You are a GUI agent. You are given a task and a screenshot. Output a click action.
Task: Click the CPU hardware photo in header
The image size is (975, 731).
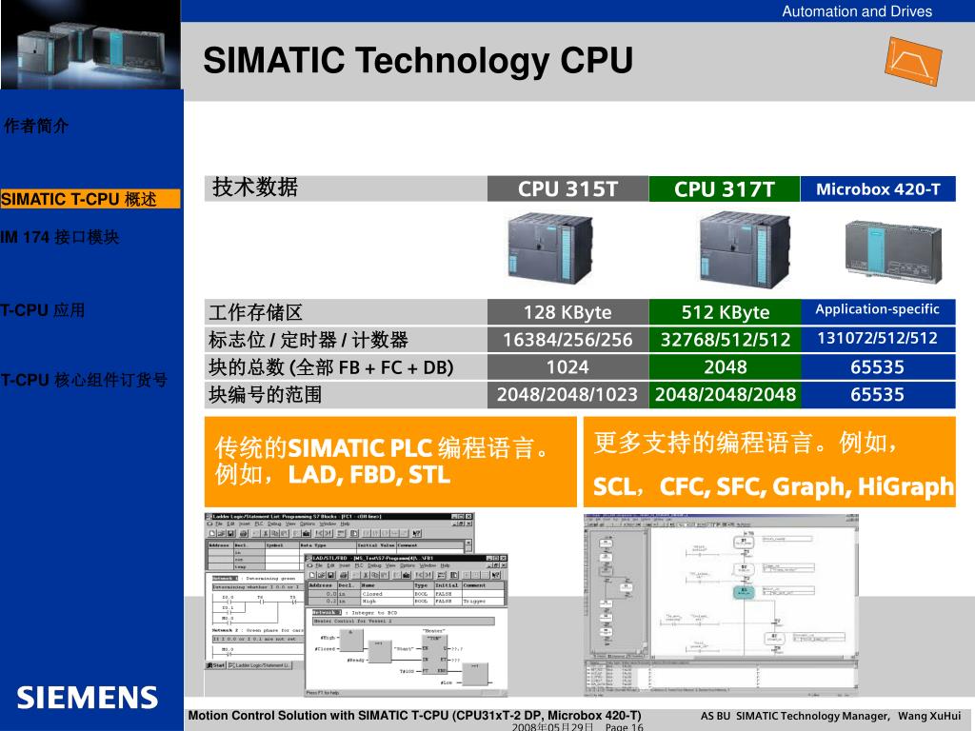tap(90, 45)
